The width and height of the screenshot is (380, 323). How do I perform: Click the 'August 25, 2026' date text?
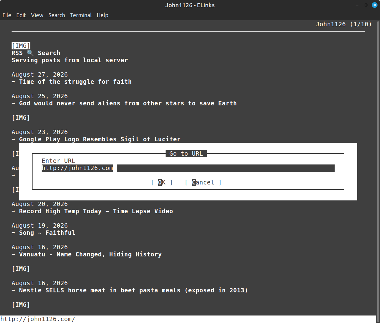(x=40, y=96)
